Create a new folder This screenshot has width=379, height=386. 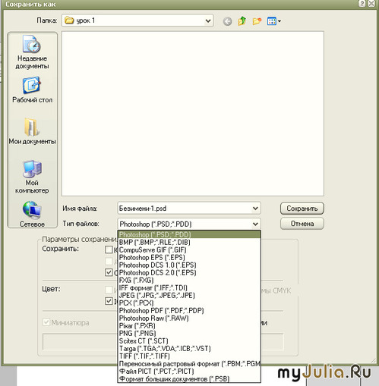pos(257,21)
